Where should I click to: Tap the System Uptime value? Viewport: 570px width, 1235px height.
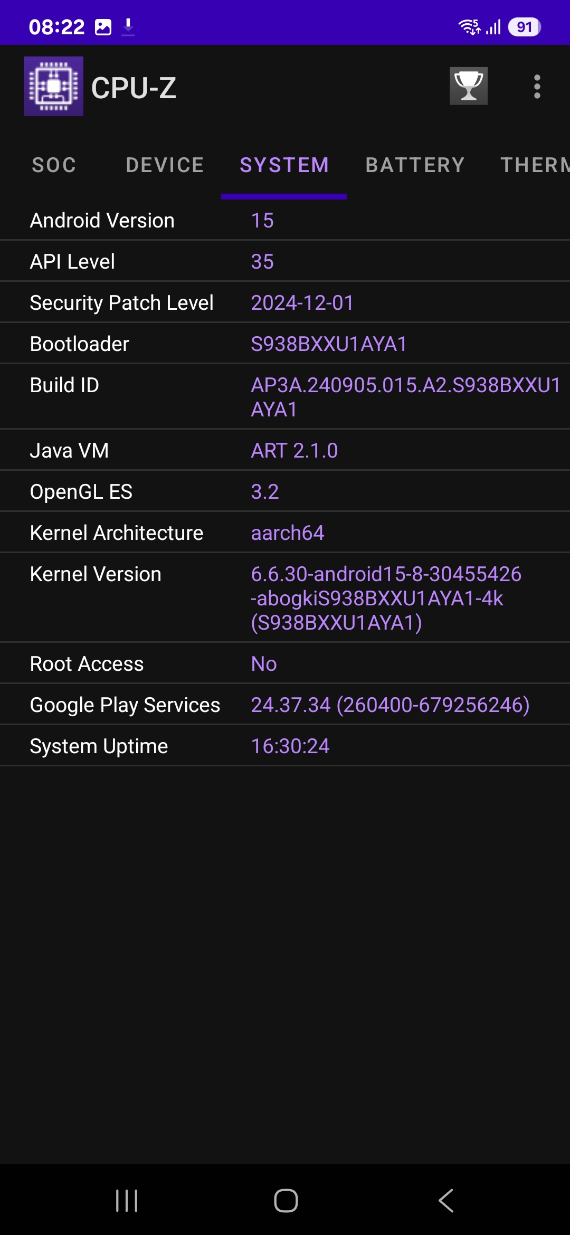[290, 746]
